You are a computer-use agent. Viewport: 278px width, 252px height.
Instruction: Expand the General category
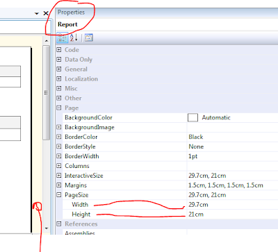(59, 69)
